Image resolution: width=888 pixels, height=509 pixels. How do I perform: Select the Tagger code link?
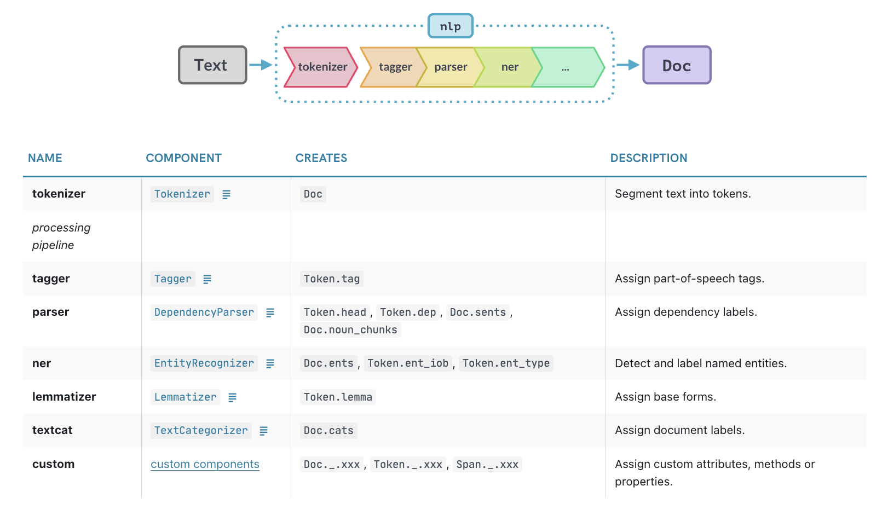pos(172,279)
